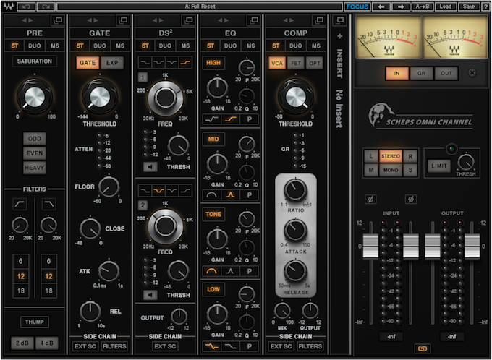Select EXP mode in the GATE module
This screenshot has height=360, width=492.
112,63
